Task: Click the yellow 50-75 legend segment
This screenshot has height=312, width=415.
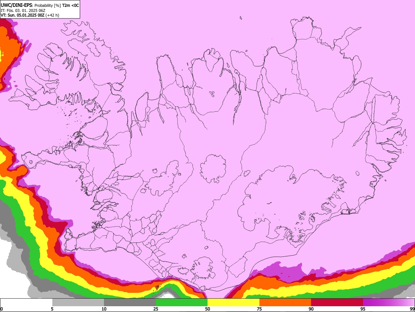Action: (233, 303)
